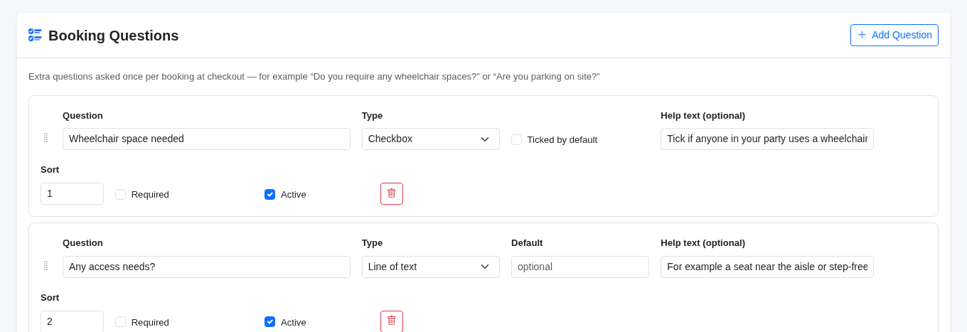
Task: Toggle Ticked by default checkbox
Action: pos(516,140)
